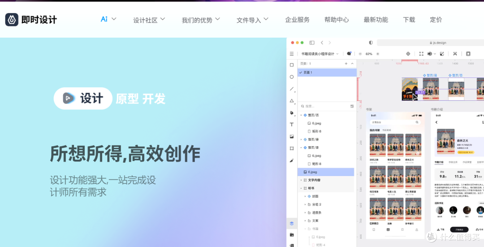Click the 62% zoom level value
Image resolution: width=484 pixels, height=247 pixels.
tap(369, 54)
